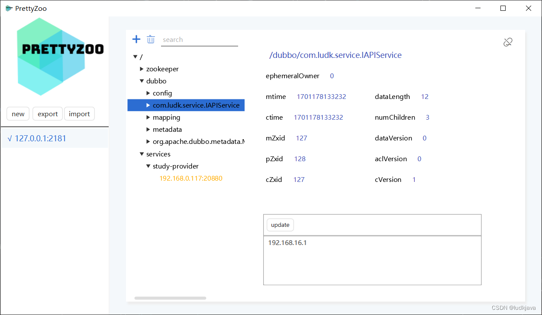Viewport: 542px width, 315px height.
Task: Click the dataVersion value 0
Action: (x=424, y=138)
